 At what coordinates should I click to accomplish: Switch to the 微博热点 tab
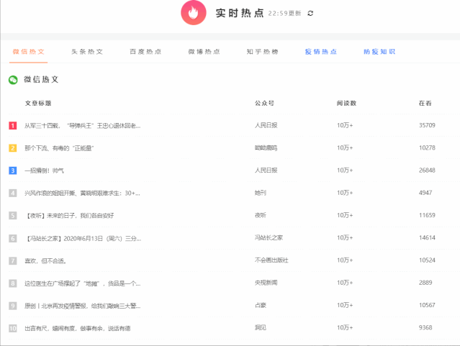(x=204, y=52)
